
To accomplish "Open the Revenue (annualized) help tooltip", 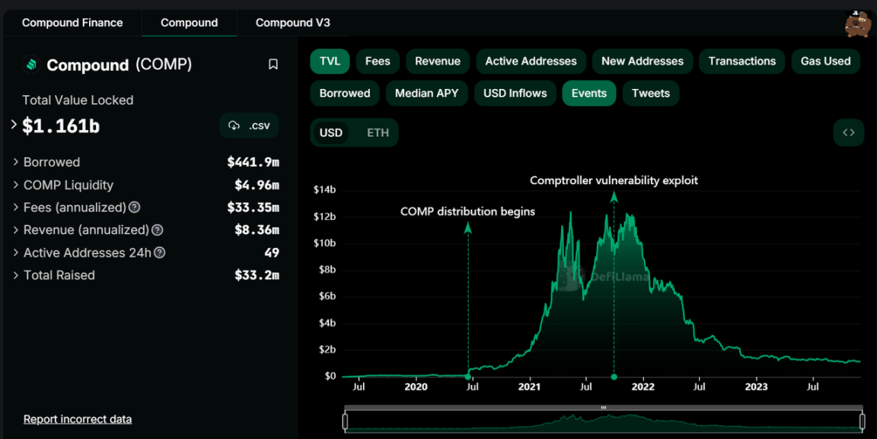I will tap(156, 230).
